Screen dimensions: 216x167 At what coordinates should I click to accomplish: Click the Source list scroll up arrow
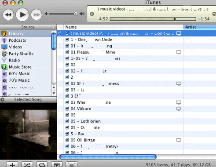(x=54, y=87)
